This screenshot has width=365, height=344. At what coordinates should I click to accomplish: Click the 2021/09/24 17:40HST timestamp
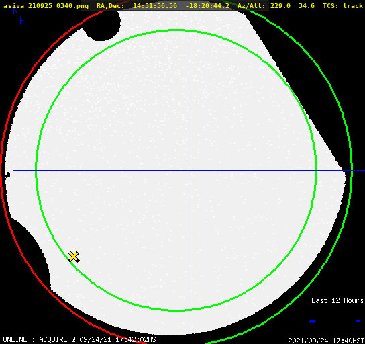tap(326, 341)
